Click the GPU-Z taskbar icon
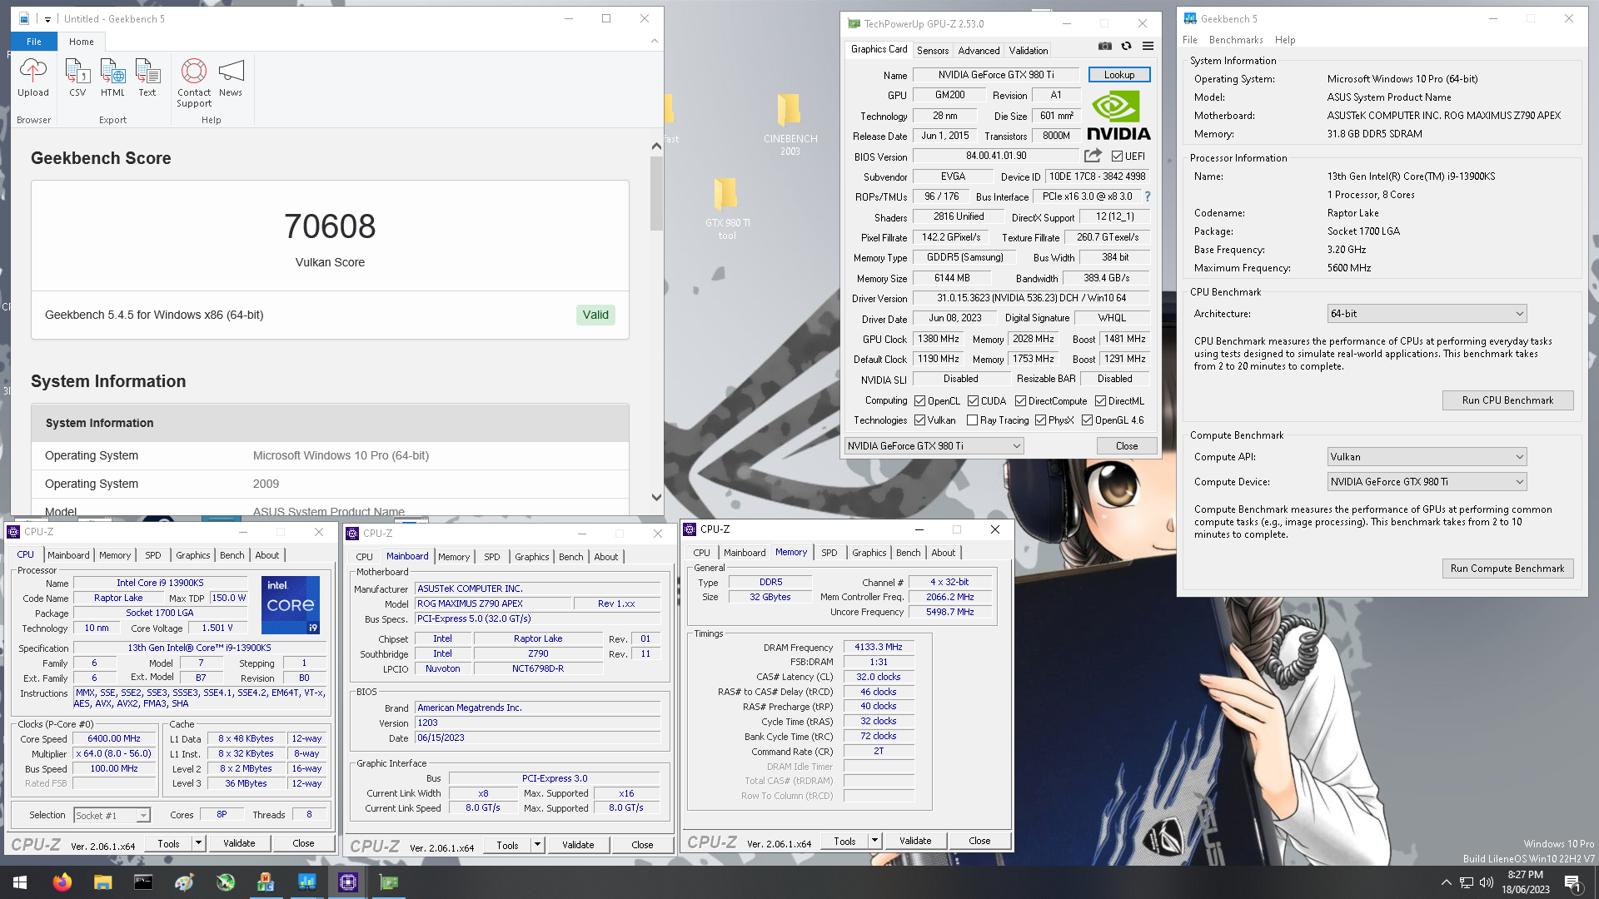1599x899 pixels. point(389,882)
